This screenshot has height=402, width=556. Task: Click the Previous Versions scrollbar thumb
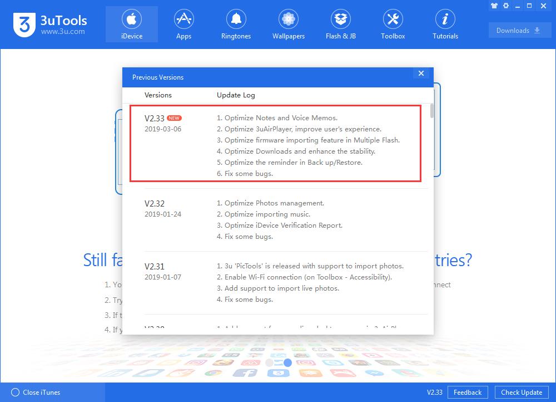coord(431,111)
